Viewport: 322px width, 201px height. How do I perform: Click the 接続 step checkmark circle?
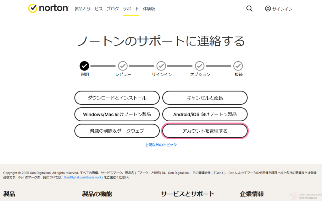click(x=238, y=66)
